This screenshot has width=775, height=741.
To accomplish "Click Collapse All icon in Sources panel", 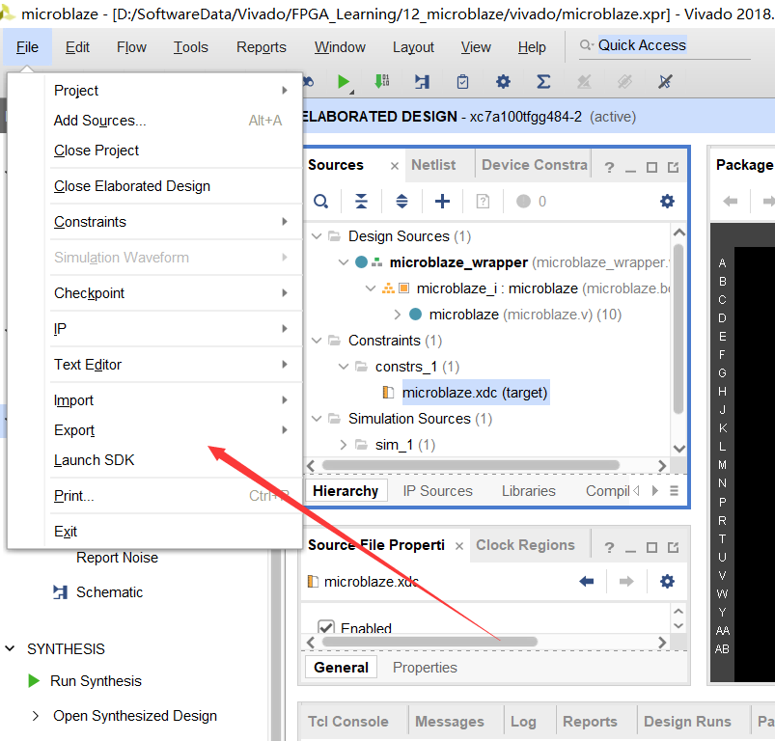I will [361, 202].
